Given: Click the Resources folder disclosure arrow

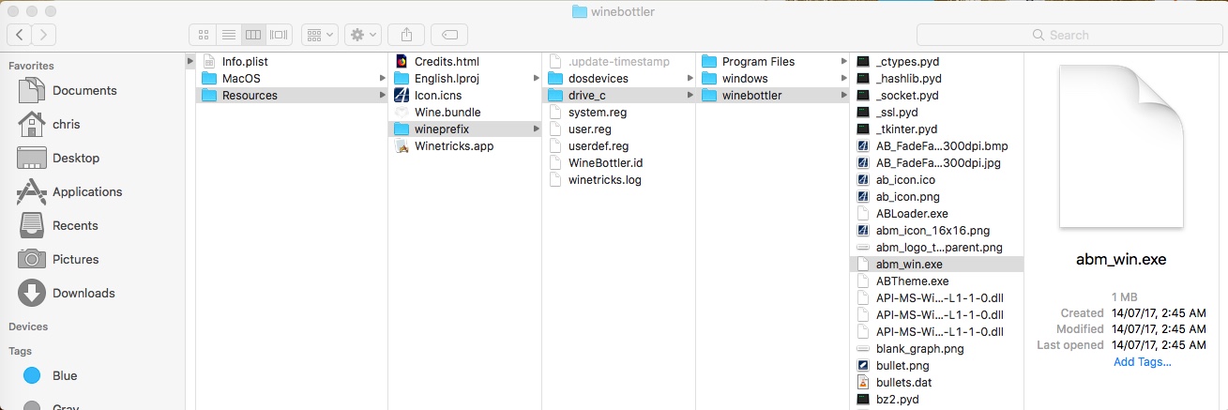Looking at the screenshot, I should 382,95.
